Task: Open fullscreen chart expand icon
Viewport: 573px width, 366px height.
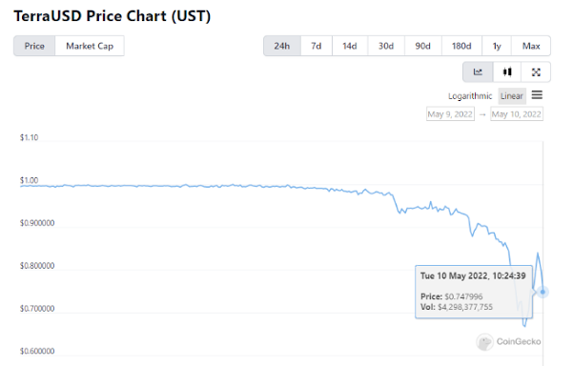Action: point(536,71)
